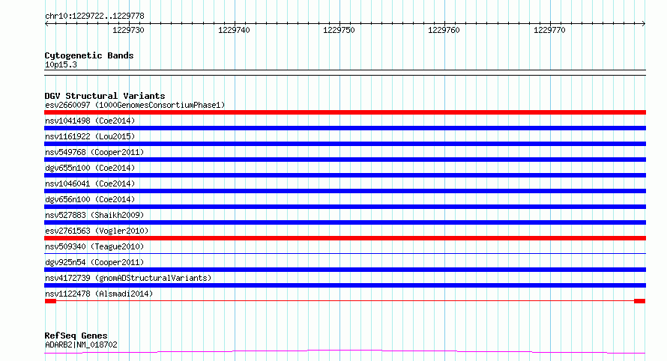The width and height of the screenshot is (667, 361).
Task: Click the thin blue line of nsv509340
Action: 345,254
